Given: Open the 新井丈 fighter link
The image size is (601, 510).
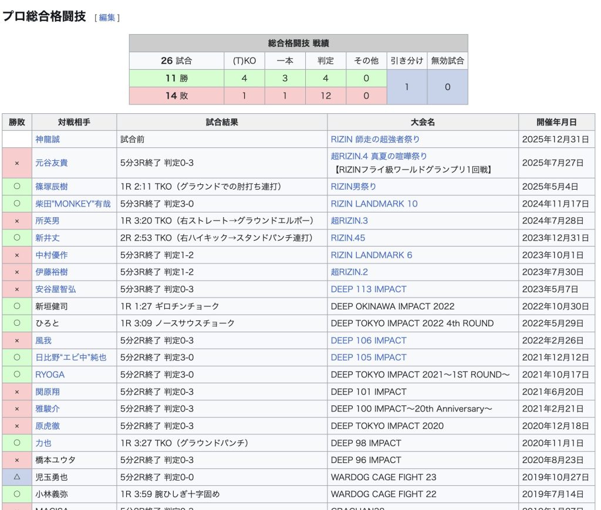Looking at the screenshot, I should point(48,238).
